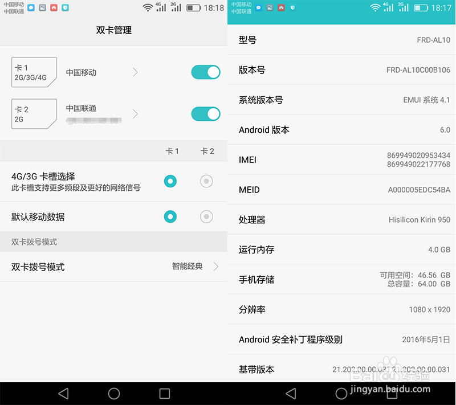The image size is (456, 405).
Task: Tap the 卡 1 SIM card icon
Action: [x=34, y=72]
